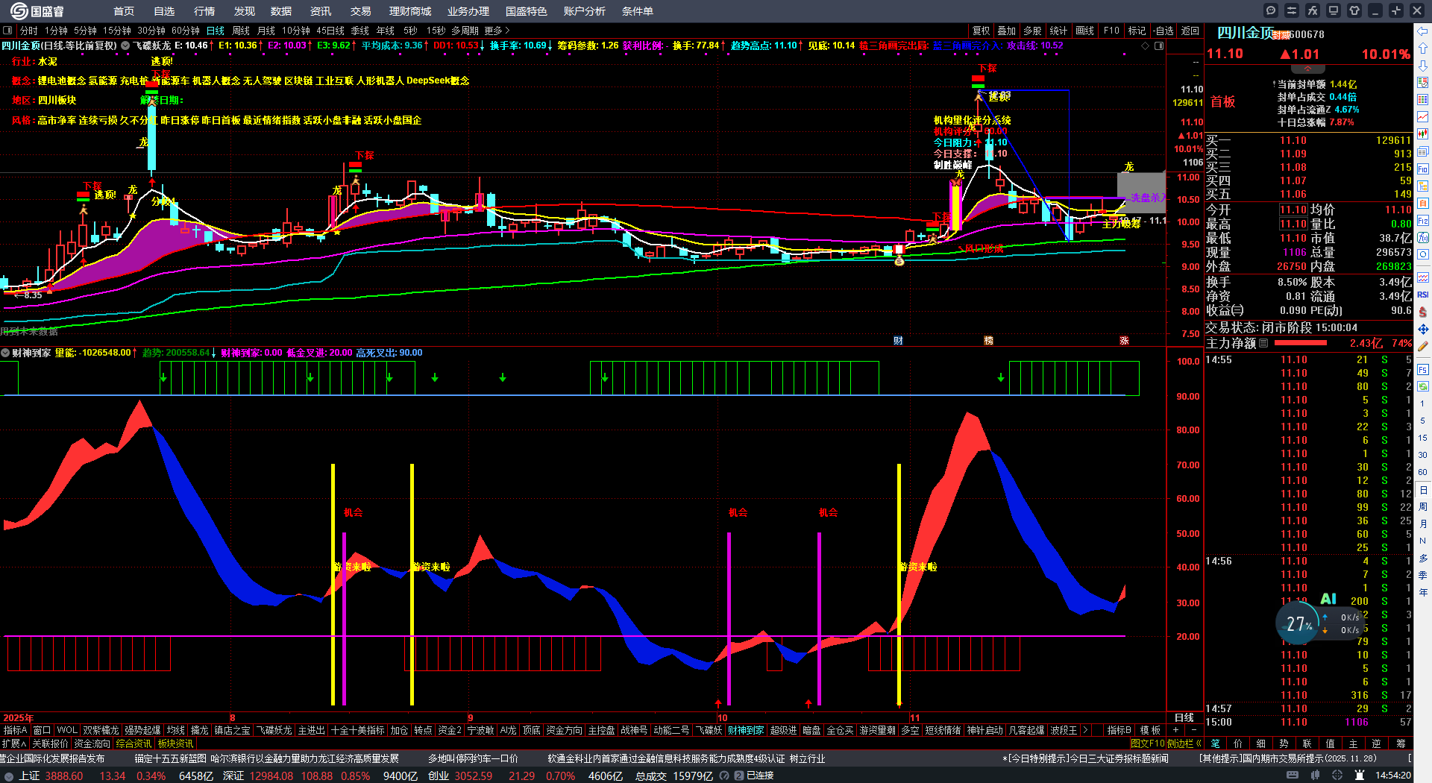Click the diamond icon above price axis
This screenshot has width=1432, height=783.
(x=1146, y=46)
